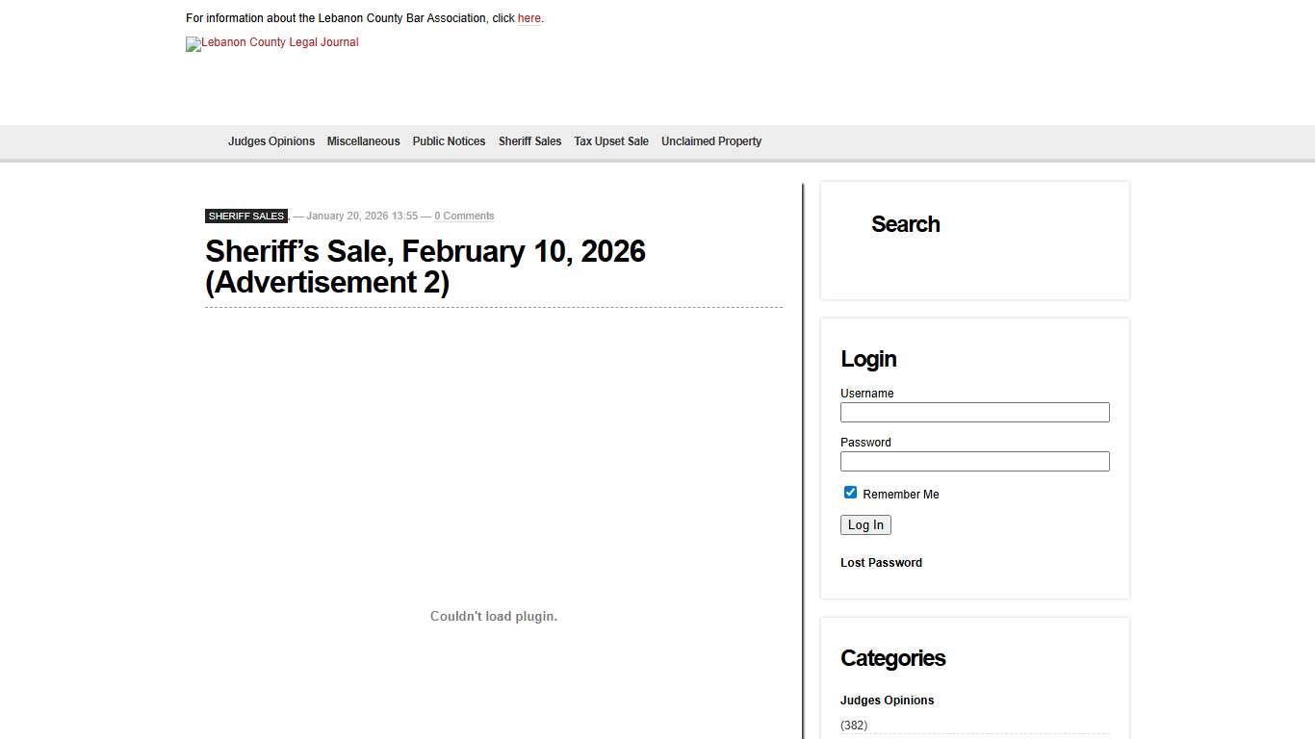Click the post date January 20, 2026
The image size is (1315, 739).
point(362,217)
